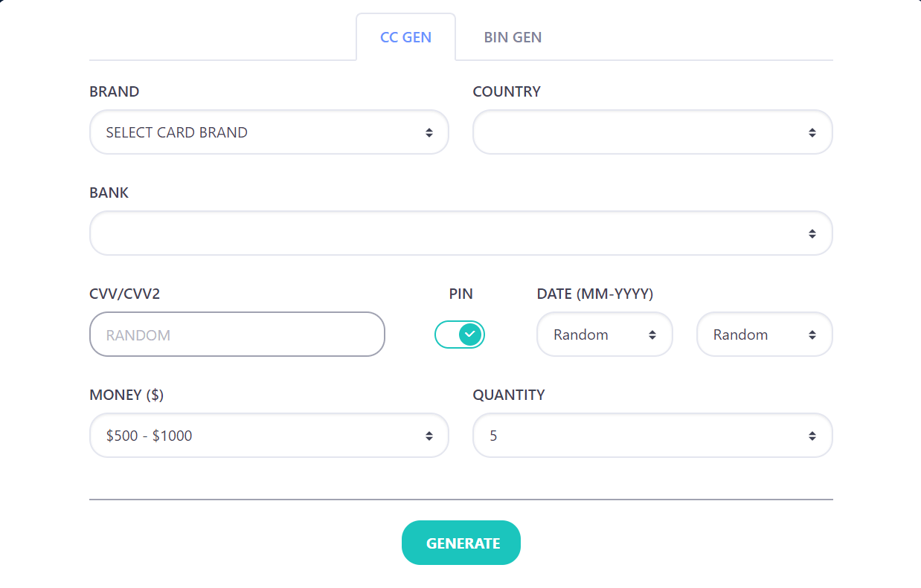921x588 pixels.
Task: Click the up-down arrow icon in BRAND field
Action: (429, 132)
